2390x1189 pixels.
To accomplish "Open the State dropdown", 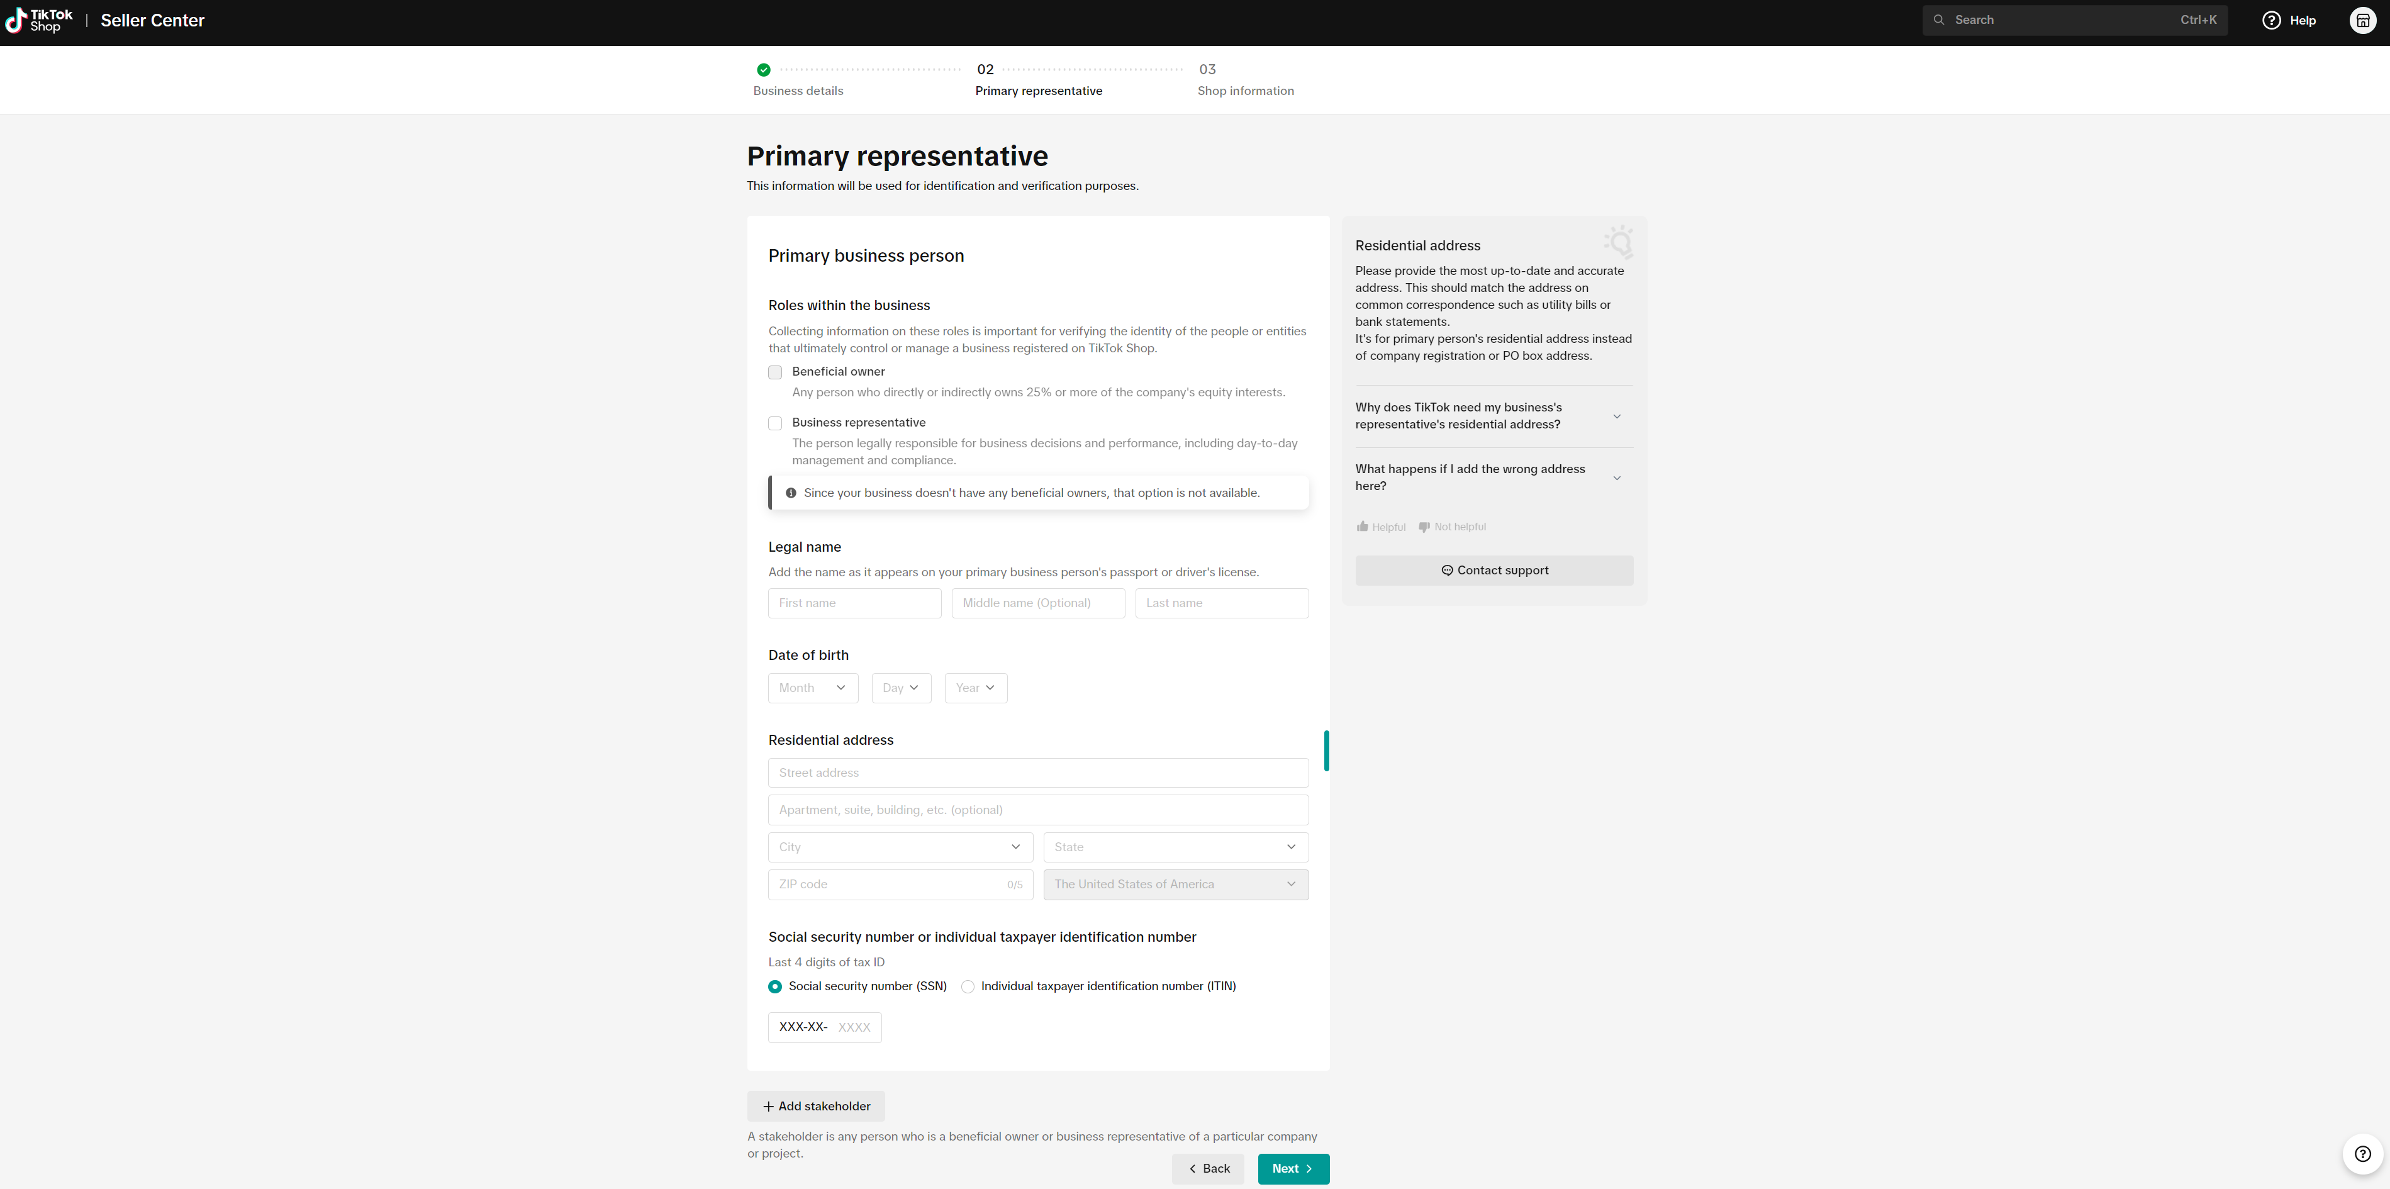I will (x=1176, y=847).
